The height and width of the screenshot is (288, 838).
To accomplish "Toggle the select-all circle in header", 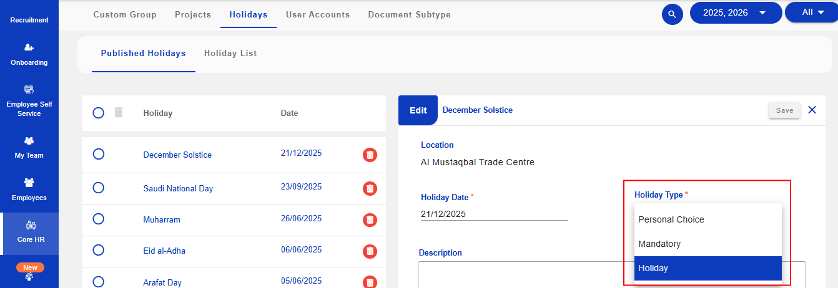I will click(98, 113).
